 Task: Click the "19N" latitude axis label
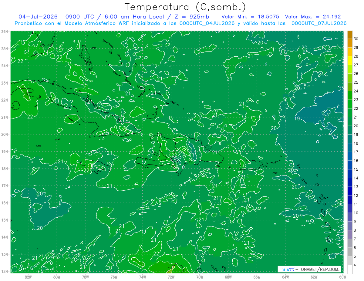point(4,151)
